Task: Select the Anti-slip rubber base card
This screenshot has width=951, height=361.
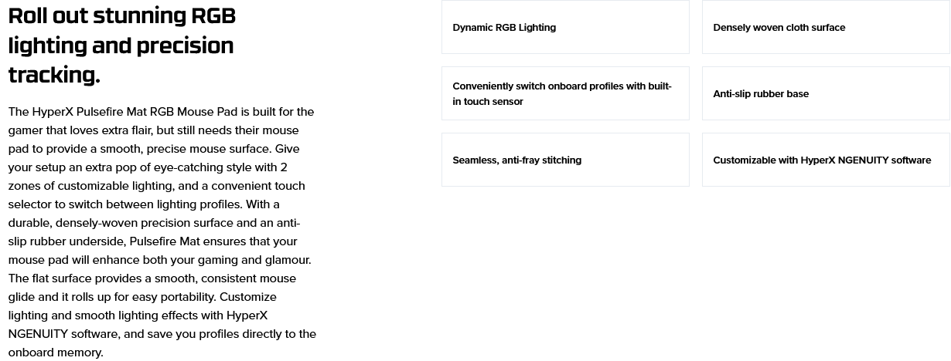Action: (826, 93)
